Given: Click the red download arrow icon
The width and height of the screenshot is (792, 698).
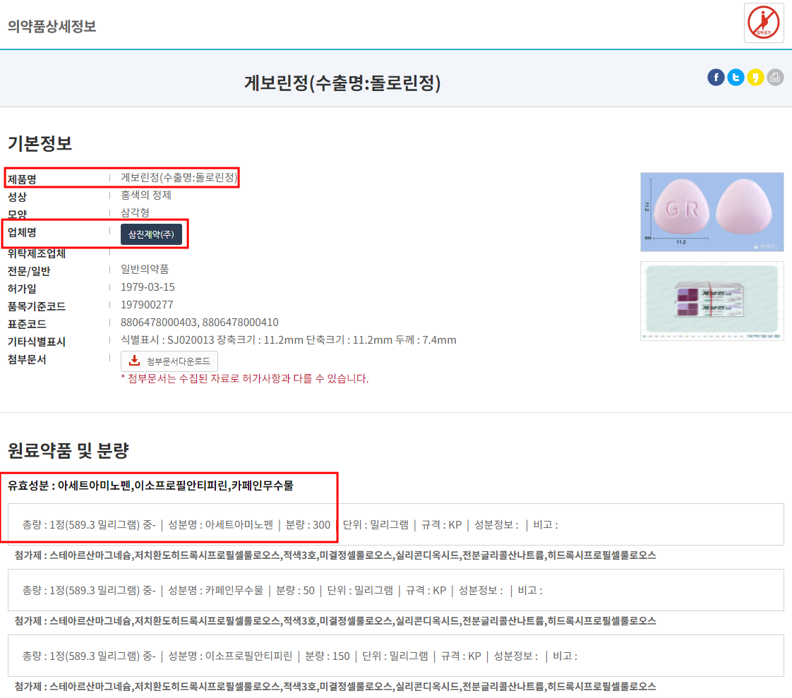Looking at the screenshot, I should (134, 361).
